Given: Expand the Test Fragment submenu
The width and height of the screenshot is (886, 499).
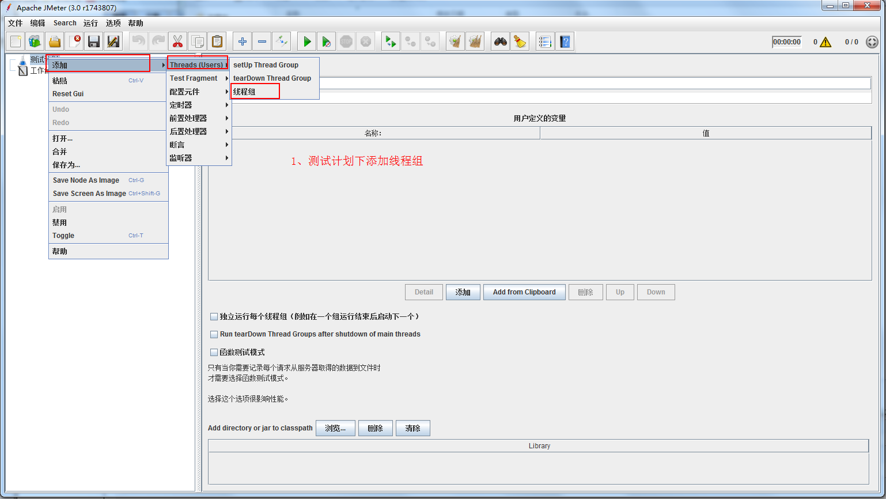Looking at the screenshot, I should [199, 78].
